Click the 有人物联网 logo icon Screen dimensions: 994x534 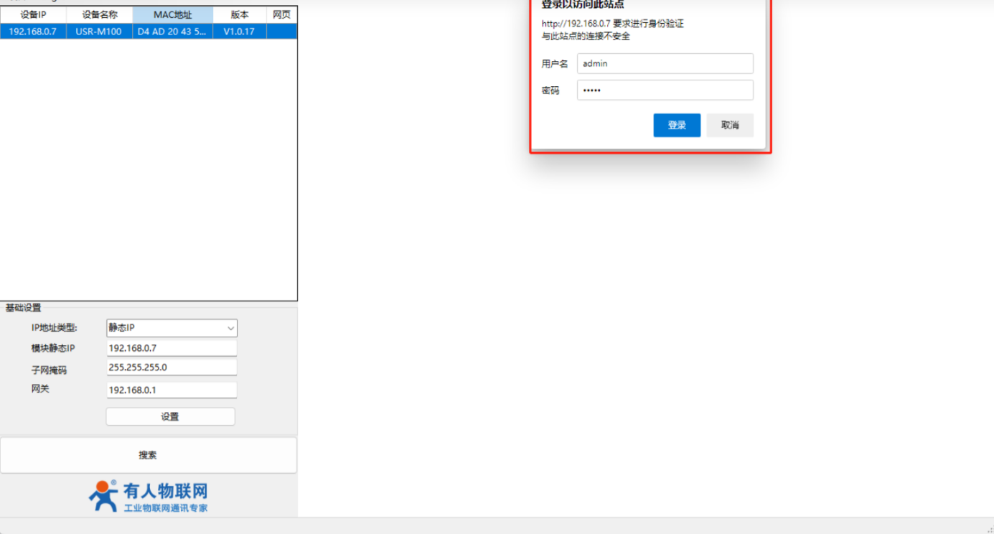coord(103,496)
